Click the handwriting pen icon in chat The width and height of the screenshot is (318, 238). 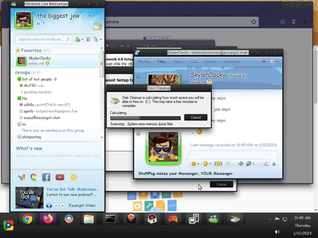point(266,164)
